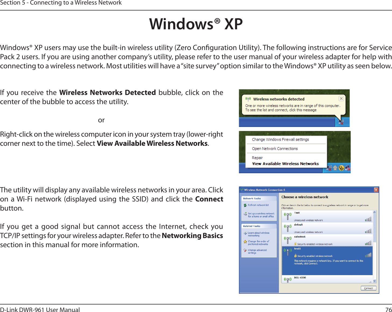Close the Wireless networks detected bubble
The width and height of the screenshot is (392, 312).
[341, 98]
